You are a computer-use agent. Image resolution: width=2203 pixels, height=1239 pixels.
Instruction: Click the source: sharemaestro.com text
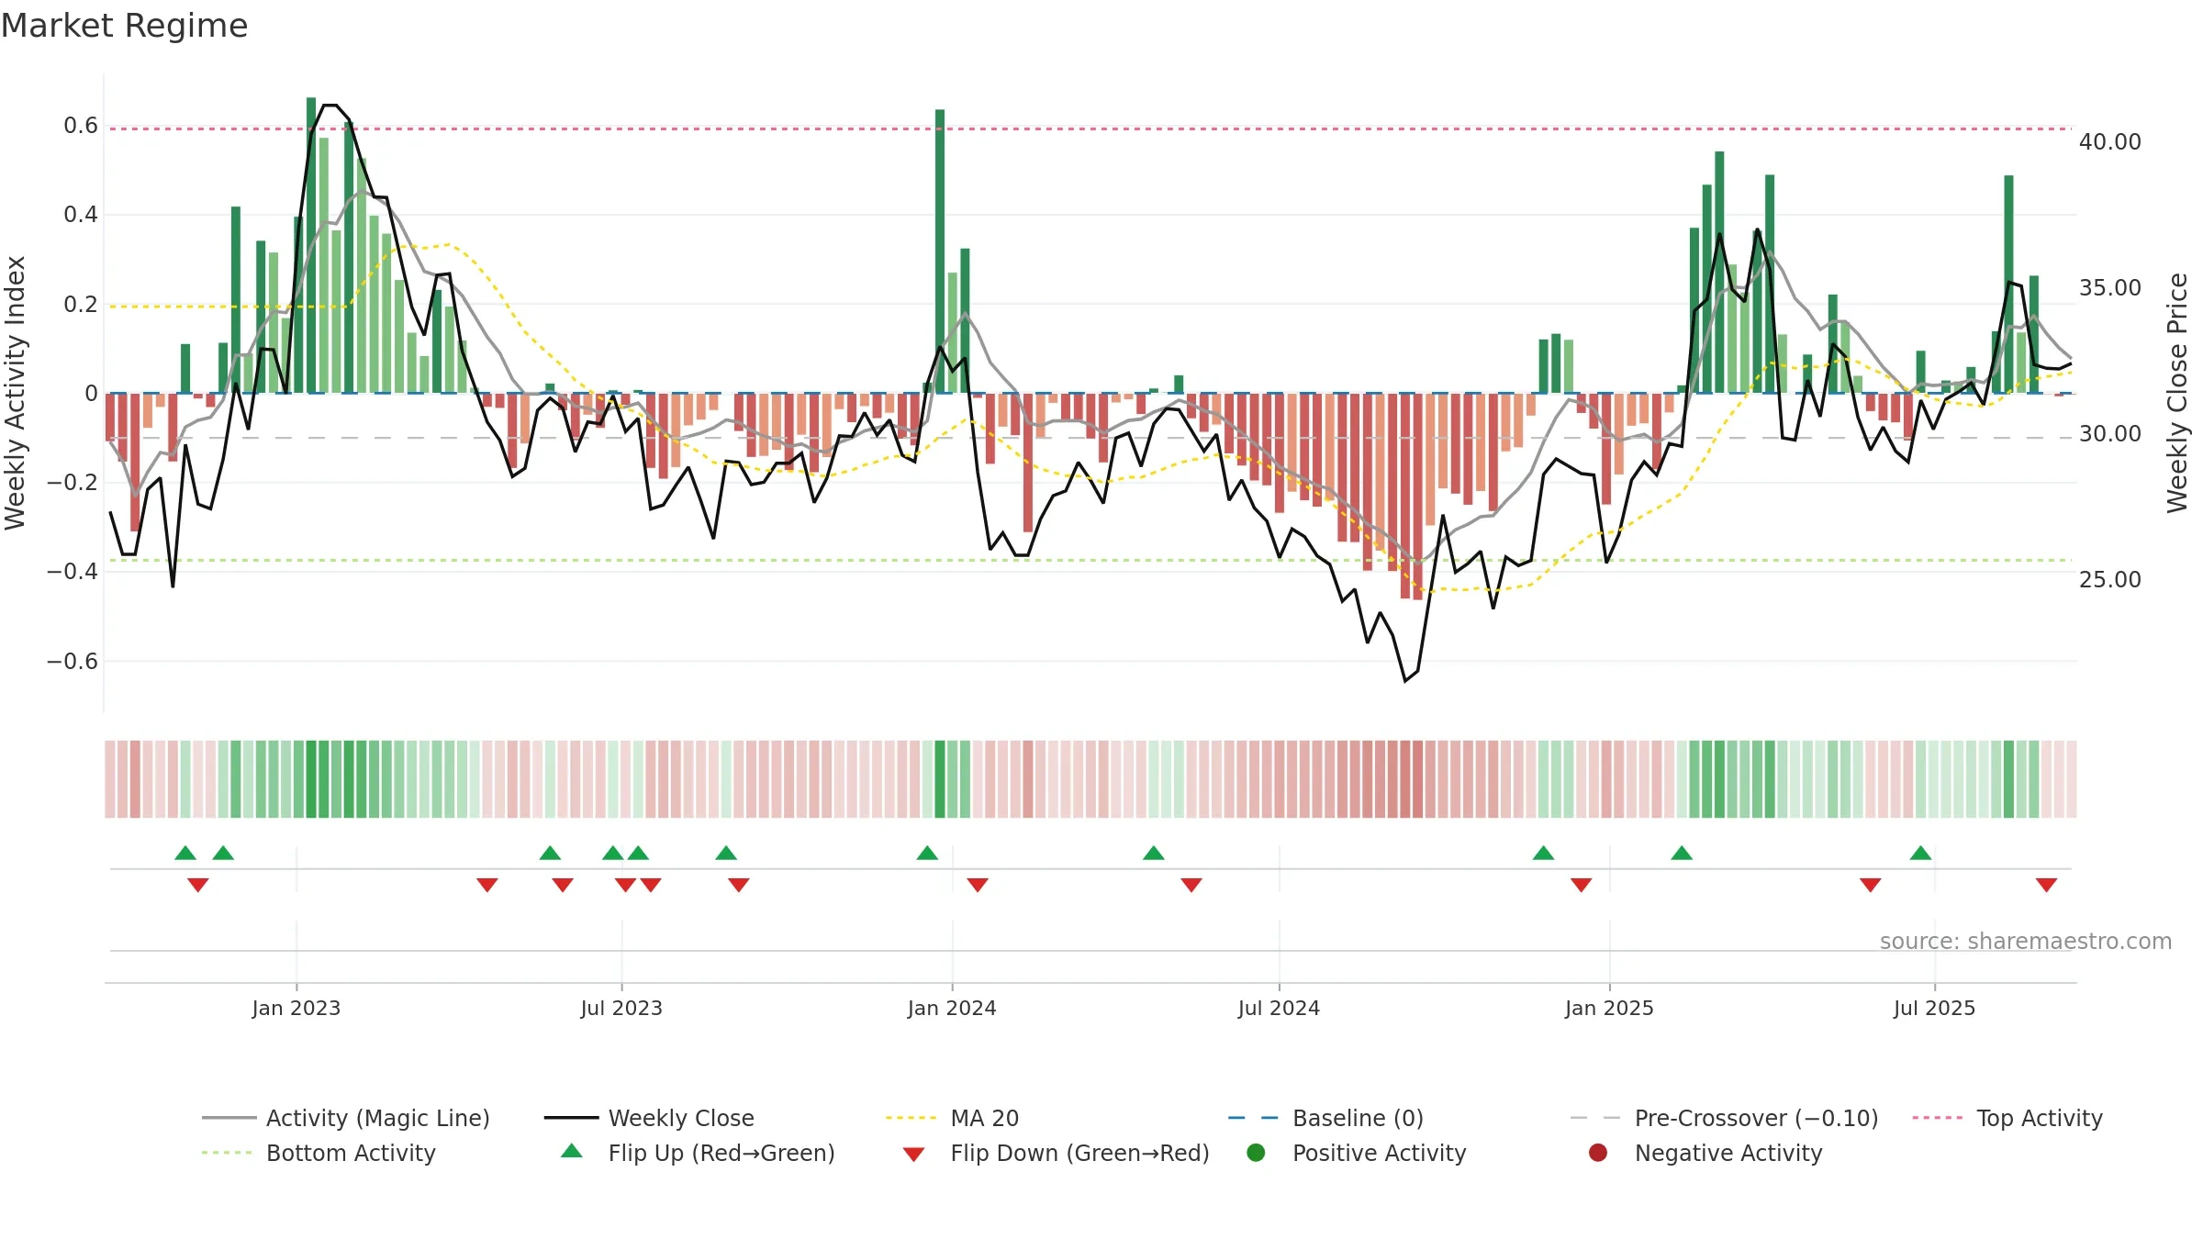pyautogui.click(x=2026, y=941)
